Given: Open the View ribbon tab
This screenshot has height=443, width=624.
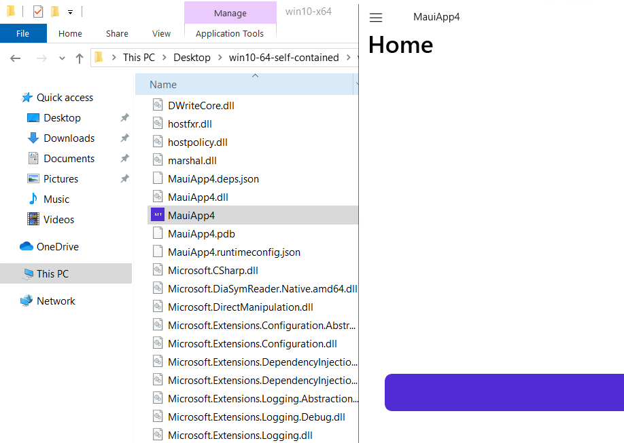Looking at the screenshot, I should click(x=161, y=33).
